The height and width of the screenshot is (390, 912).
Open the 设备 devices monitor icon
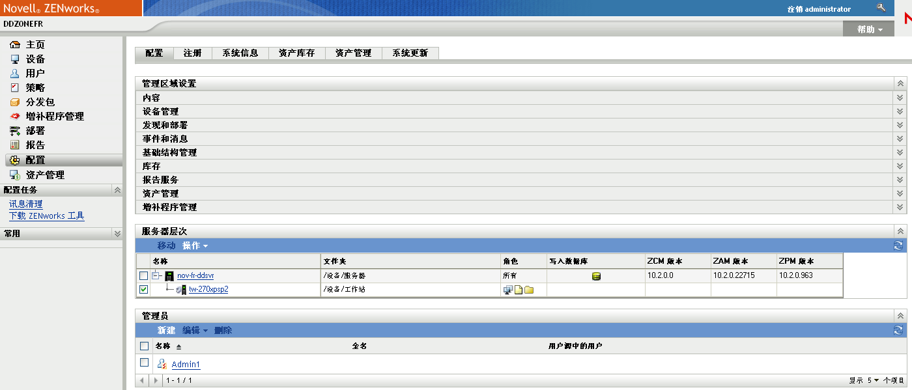[x=15, y=59]
